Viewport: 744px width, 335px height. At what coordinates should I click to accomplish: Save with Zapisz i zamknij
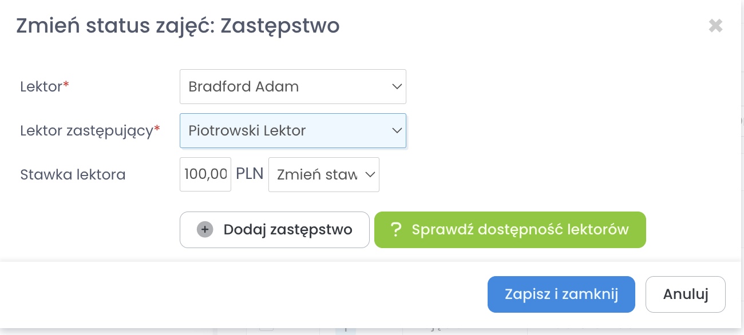point(561,294)
